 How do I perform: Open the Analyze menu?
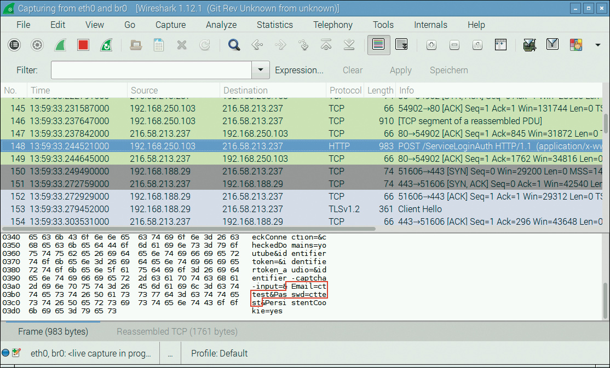point(221,25)
